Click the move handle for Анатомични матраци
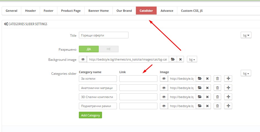Image resolution: width=260 pixels, height=132 pixels. 228,88
